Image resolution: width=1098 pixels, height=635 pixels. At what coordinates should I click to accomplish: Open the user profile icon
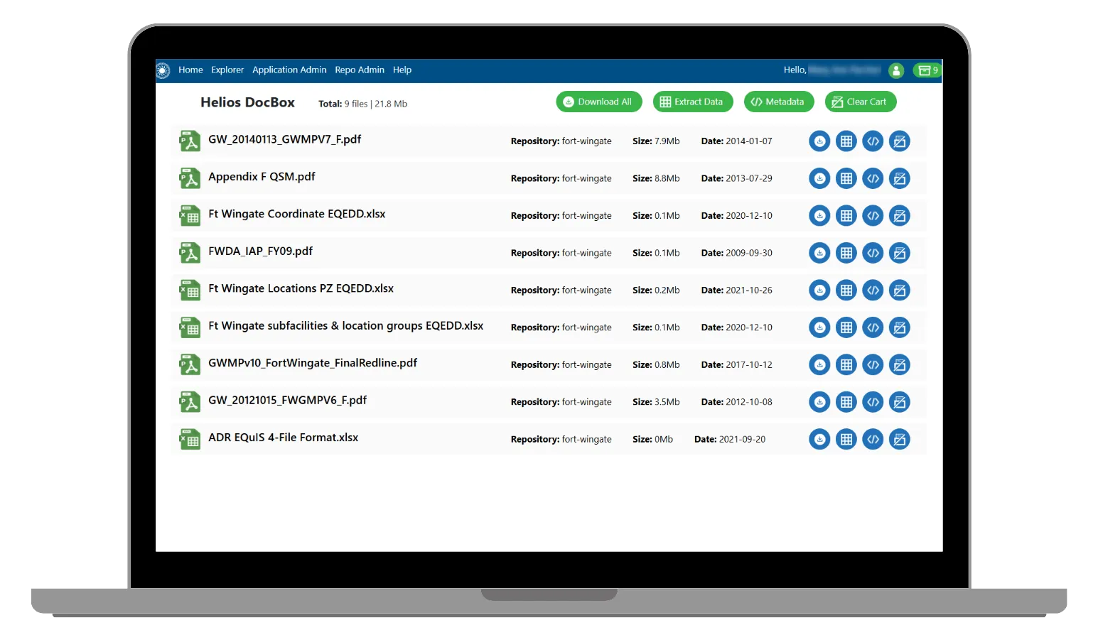(896, 70)
